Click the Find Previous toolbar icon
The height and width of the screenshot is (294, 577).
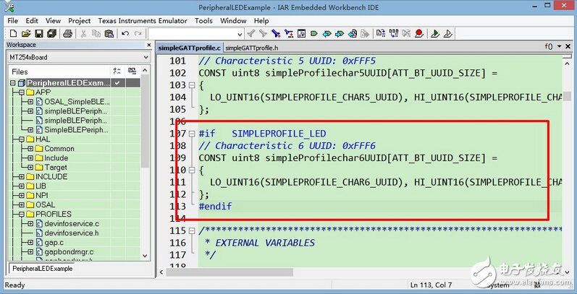tap(251, 34)
